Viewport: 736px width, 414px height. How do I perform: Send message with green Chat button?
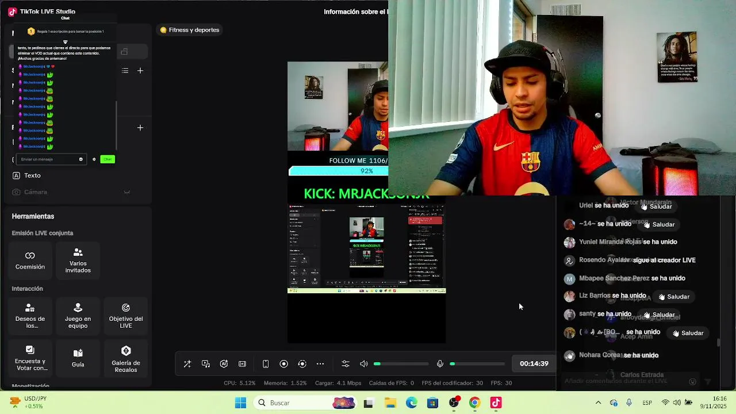click(108, 159)
